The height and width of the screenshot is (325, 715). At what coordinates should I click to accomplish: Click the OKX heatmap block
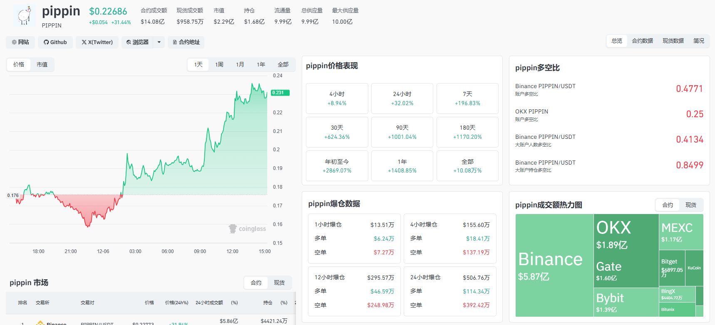click(626, 234)
